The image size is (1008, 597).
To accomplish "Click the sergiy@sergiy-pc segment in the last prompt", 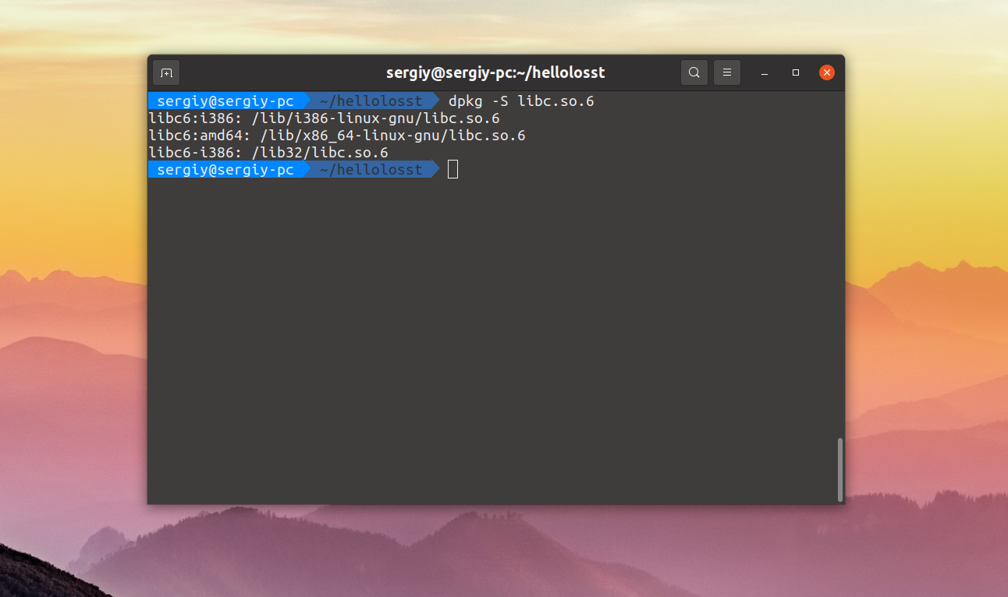I will pyautogui.click(x=225, y=169).
